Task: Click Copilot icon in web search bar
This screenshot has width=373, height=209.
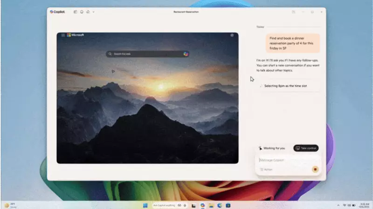Action: pos(186,54)
